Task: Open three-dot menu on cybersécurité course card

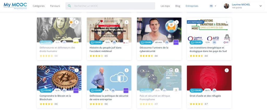Action: click(x=177, y=22)
